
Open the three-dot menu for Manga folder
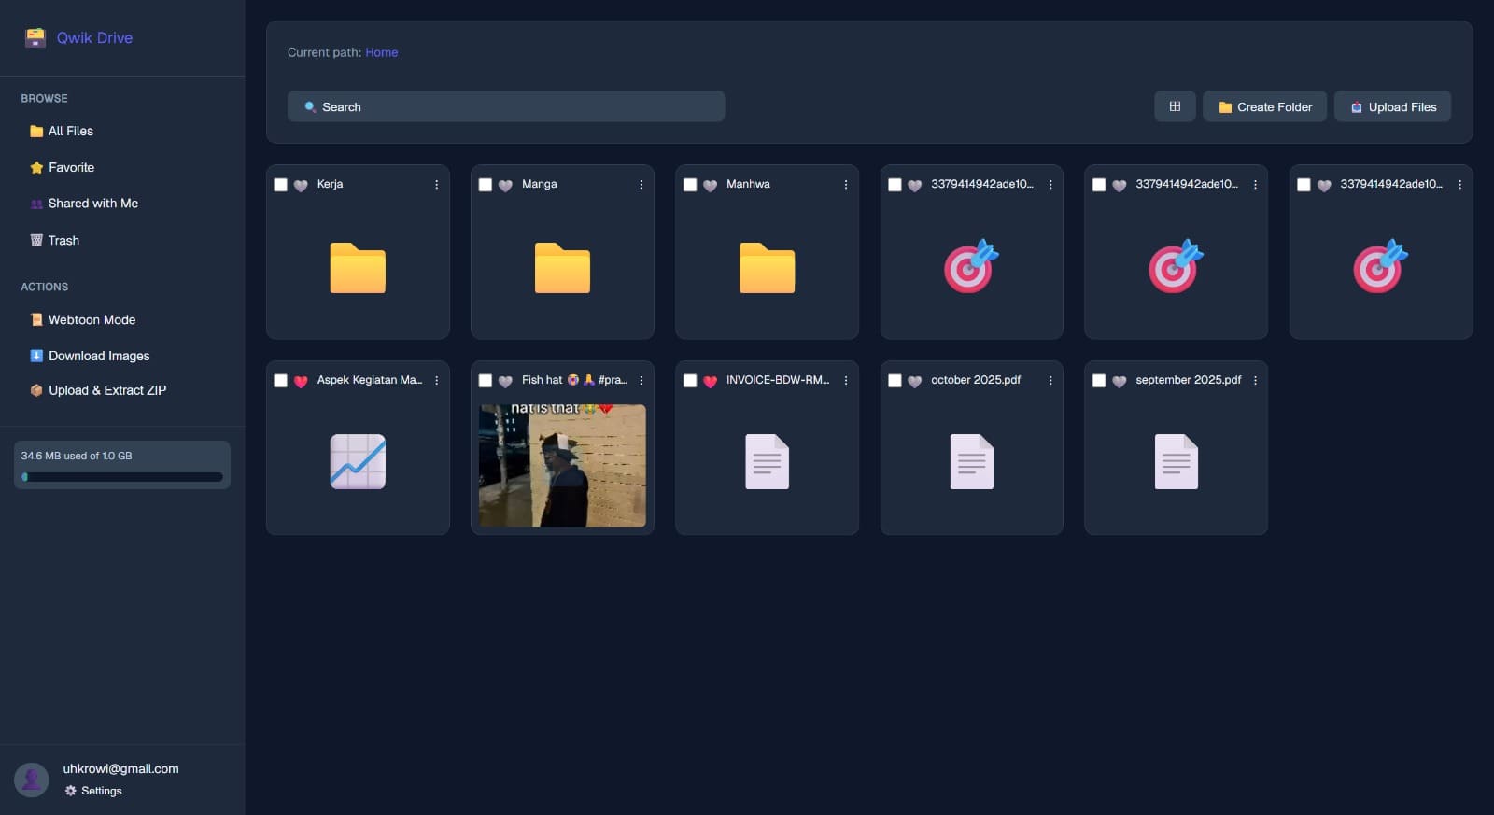tap(641, 185)
